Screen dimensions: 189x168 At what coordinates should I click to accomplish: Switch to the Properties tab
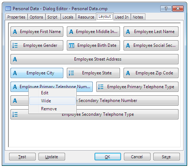tap(16, 17)
